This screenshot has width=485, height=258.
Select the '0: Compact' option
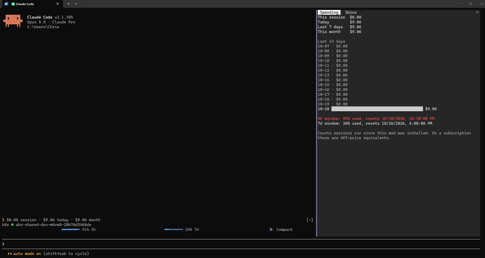(281, 230)
